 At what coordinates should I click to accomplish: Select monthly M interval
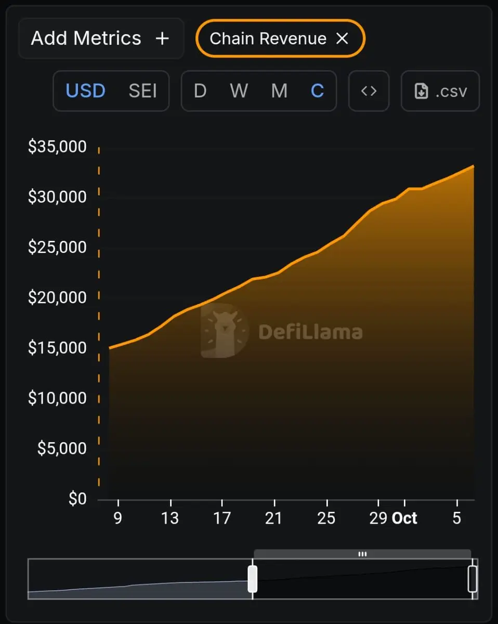pos(279,91)
